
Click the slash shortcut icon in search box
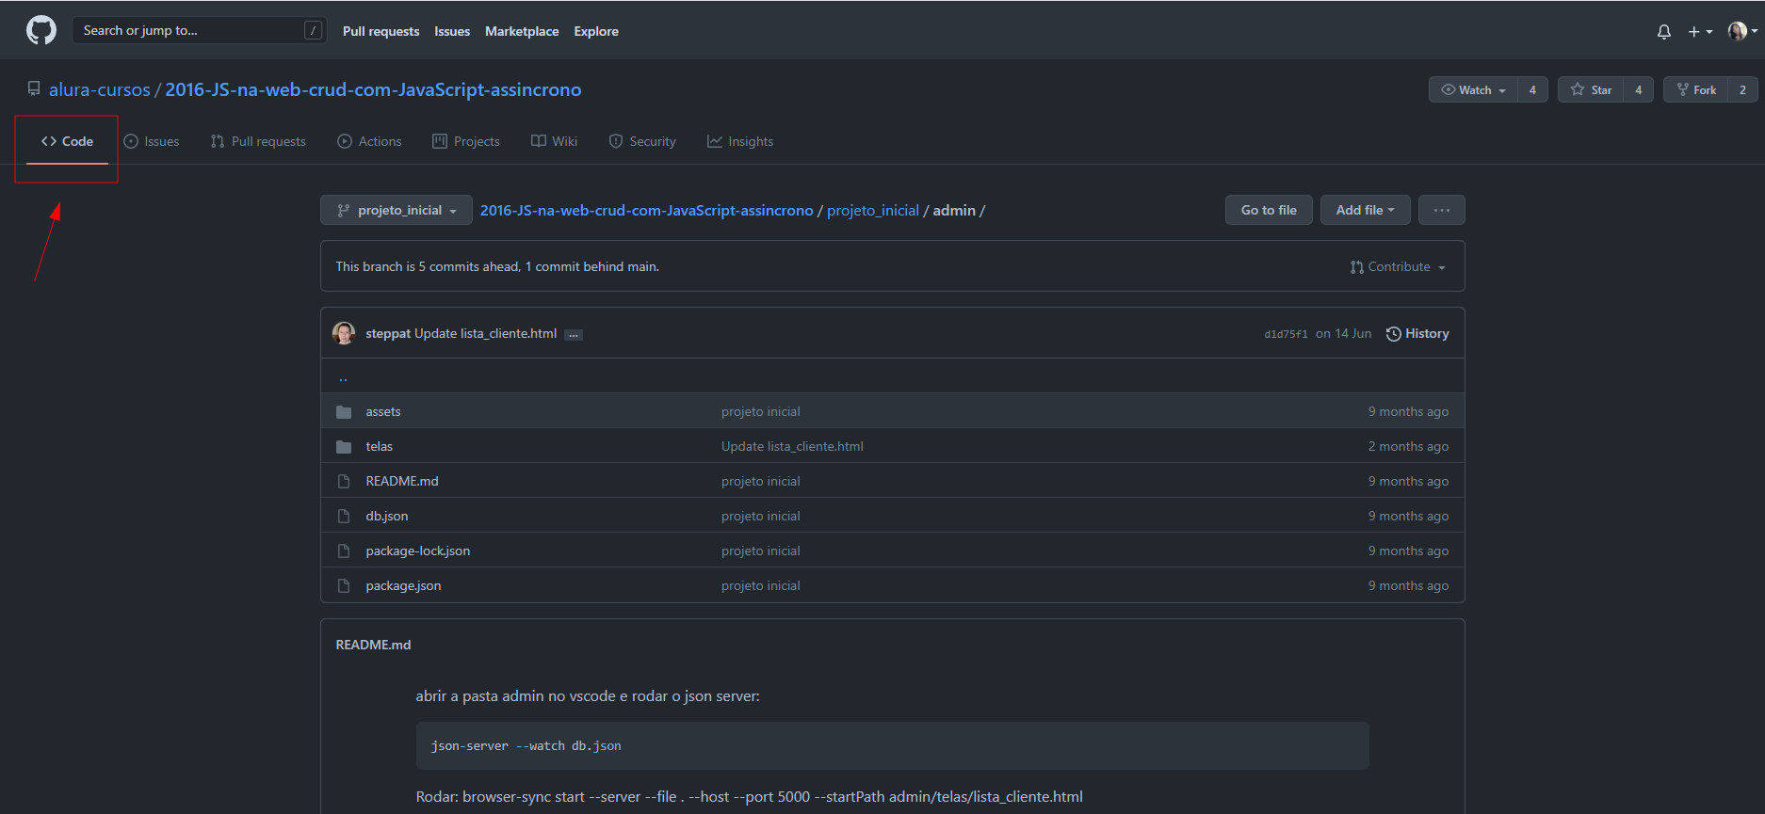314,31
